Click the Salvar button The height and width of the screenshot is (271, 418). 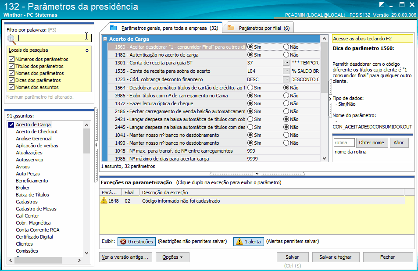293,257
